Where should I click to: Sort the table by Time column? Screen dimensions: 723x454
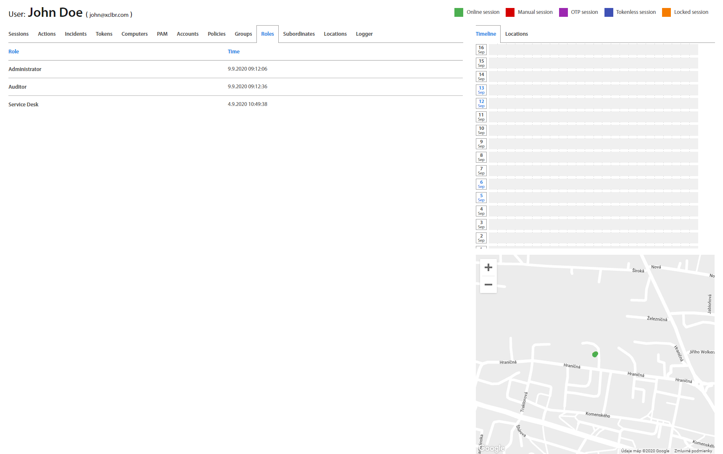tap(234, 52)
